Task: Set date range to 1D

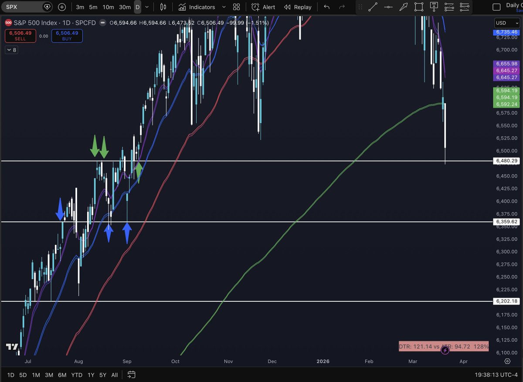Action: 10,375
